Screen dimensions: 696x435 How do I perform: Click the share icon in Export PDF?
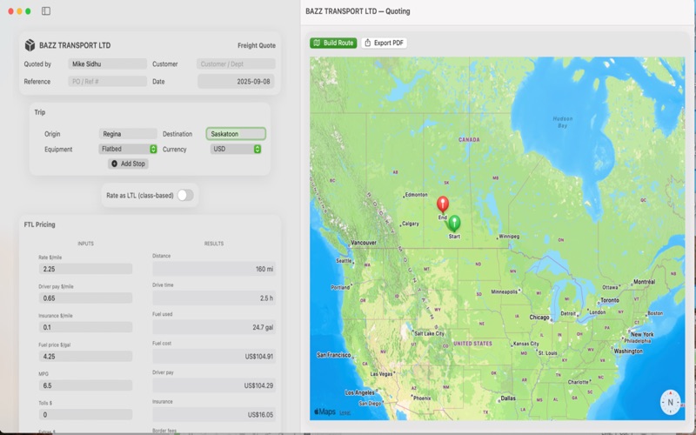[367, 43]
